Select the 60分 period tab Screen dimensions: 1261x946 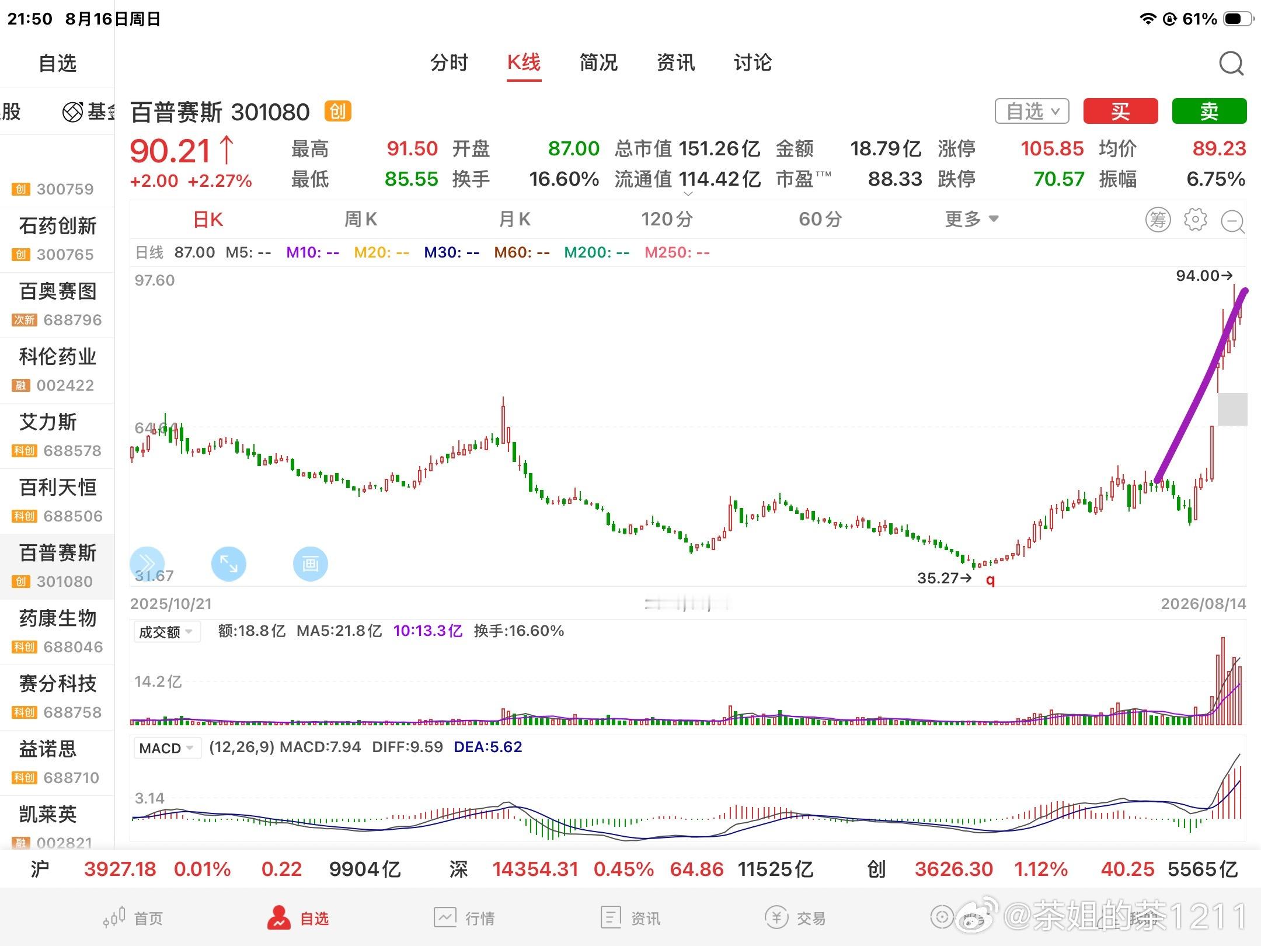point(820,219)
